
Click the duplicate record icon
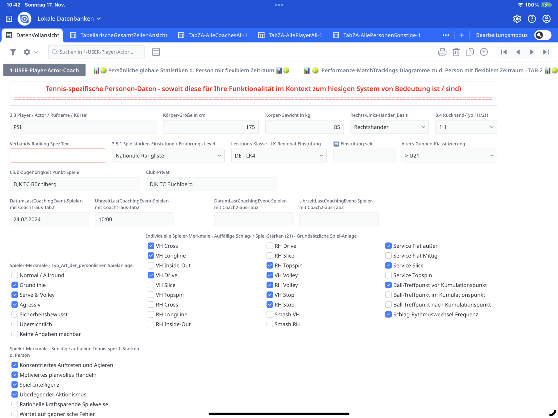pyautogui.click(x=470, y=52)
